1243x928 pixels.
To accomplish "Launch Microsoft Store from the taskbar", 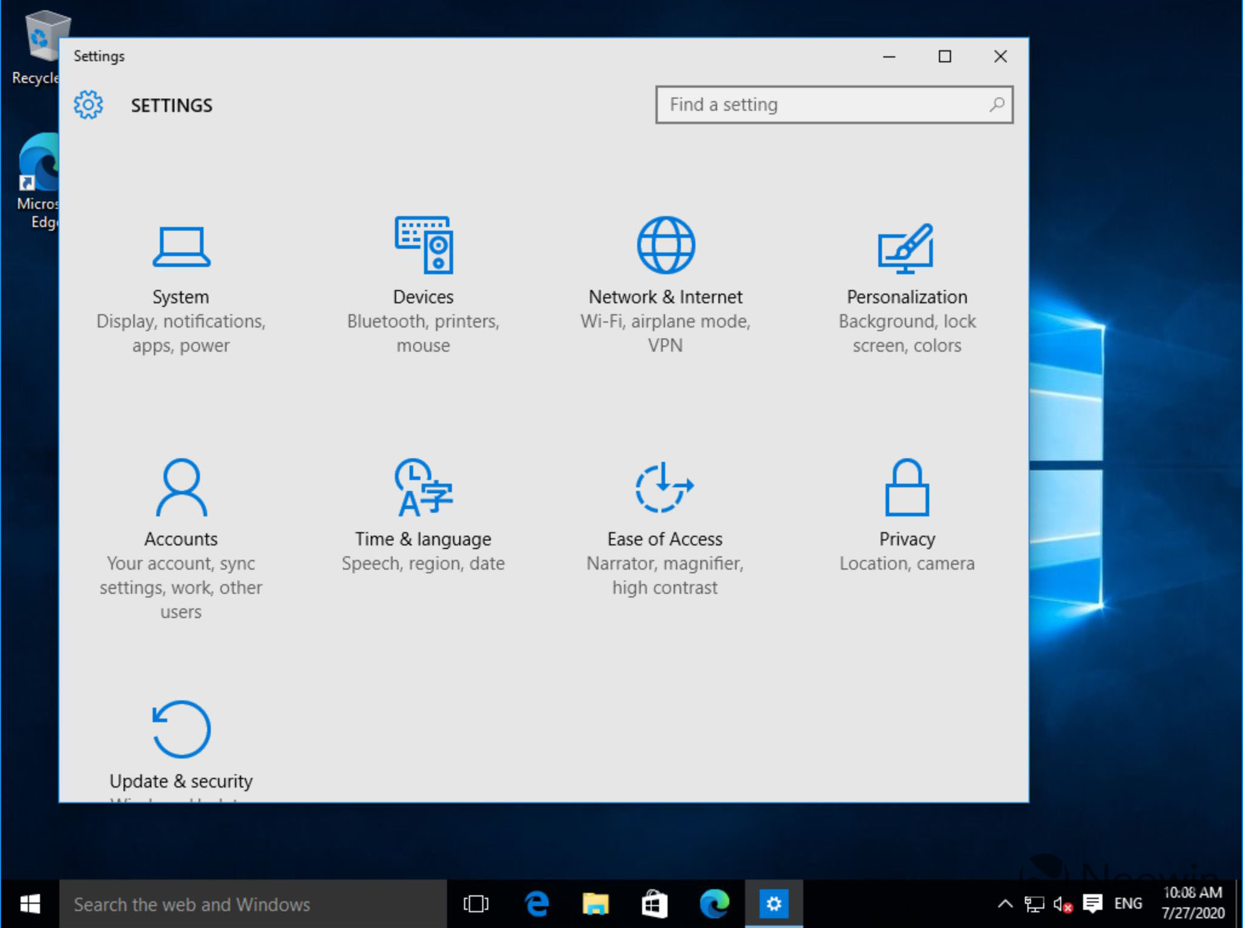I will pos(654,904).
